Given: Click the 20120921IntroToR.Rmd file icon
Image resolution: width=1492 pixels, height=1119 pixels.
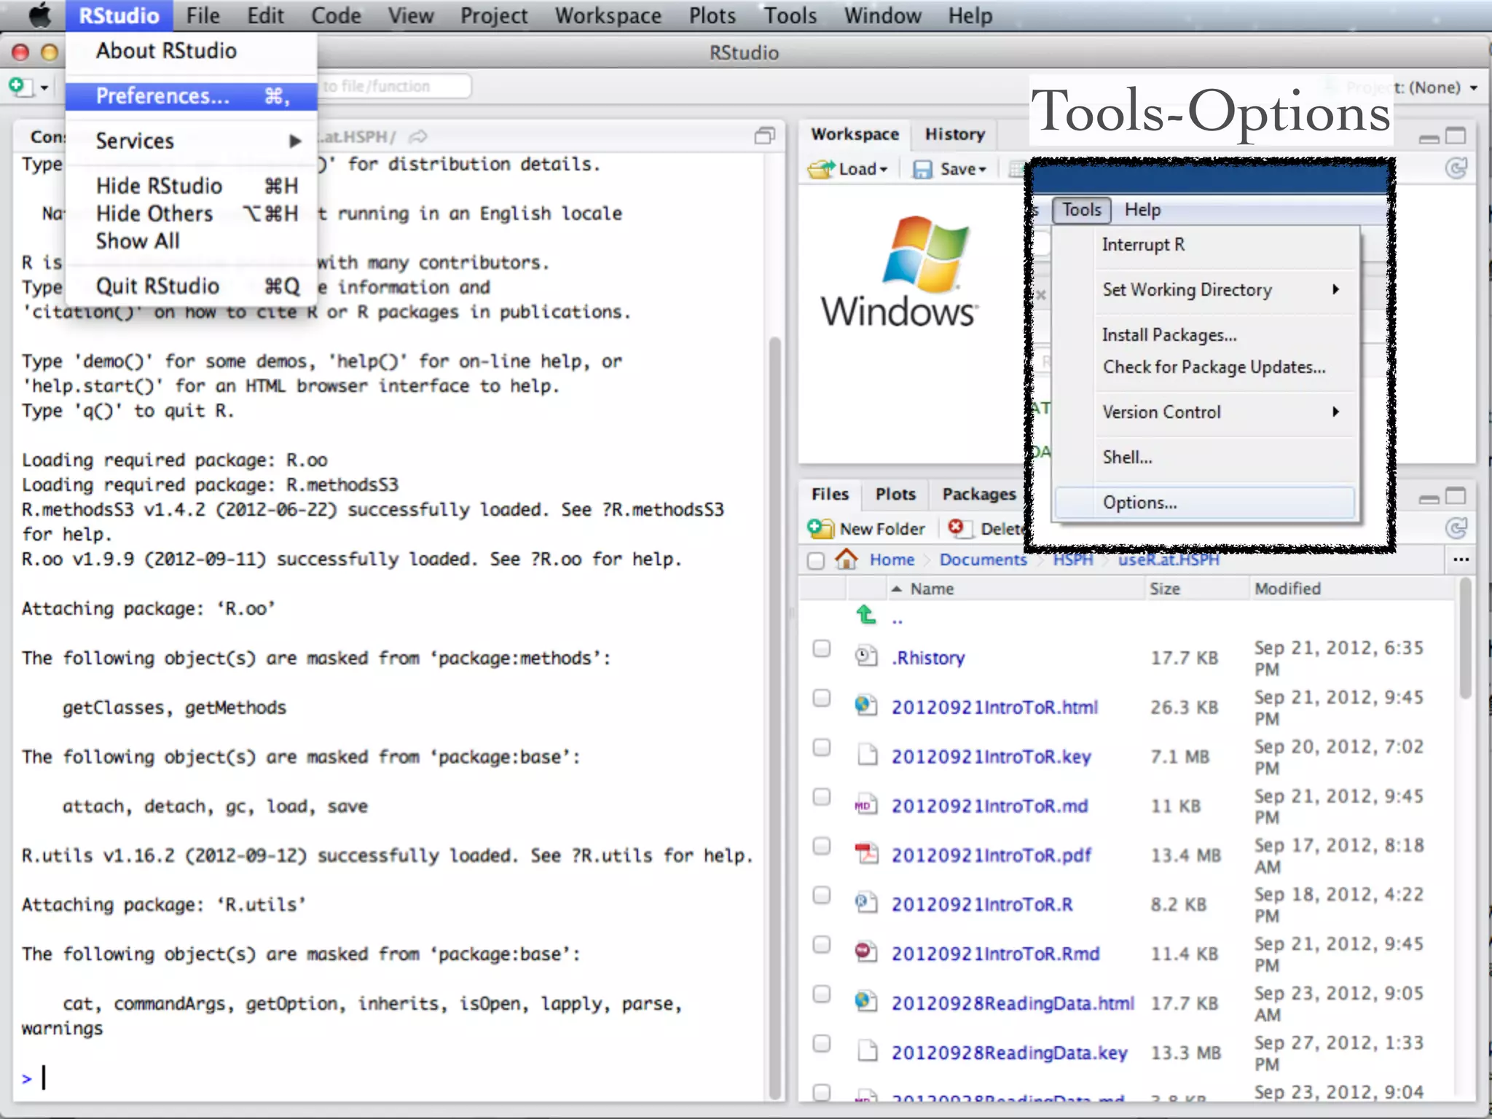Looking at the screenshot, I should tap(865, 952).
